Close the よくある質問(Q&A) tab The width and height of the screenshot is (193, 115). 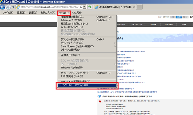tap(134, 7)
